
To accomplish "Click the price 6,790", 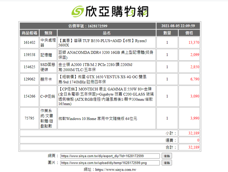I will pos(195,79).
